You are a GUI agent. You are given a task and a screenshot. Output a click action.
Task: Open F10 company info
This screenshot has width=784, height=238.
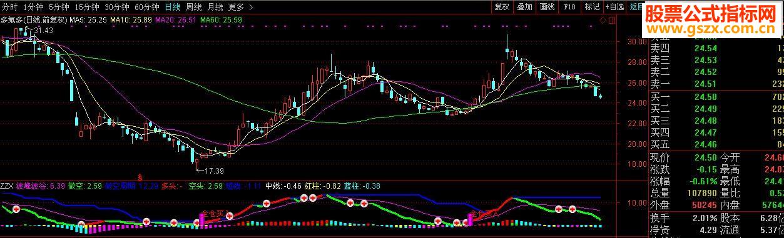tap(569, 7)
